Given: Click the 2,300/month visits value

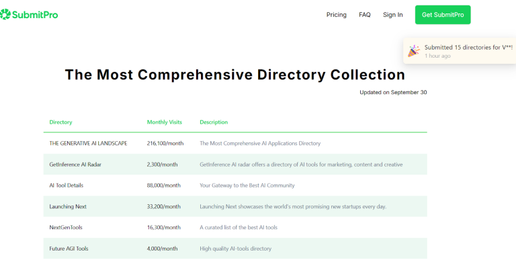Looking at the screenshot, I should [x=162, y=165].
